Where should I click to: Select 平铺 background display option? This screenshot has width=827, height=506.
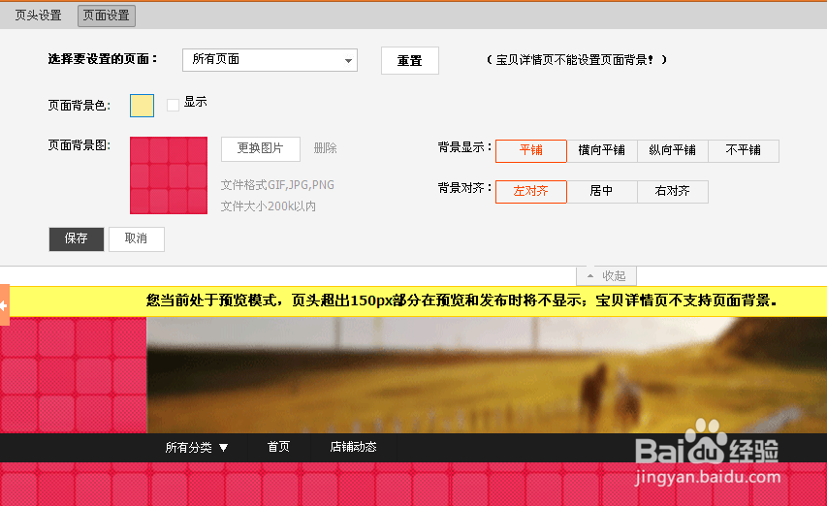[531, 151]
